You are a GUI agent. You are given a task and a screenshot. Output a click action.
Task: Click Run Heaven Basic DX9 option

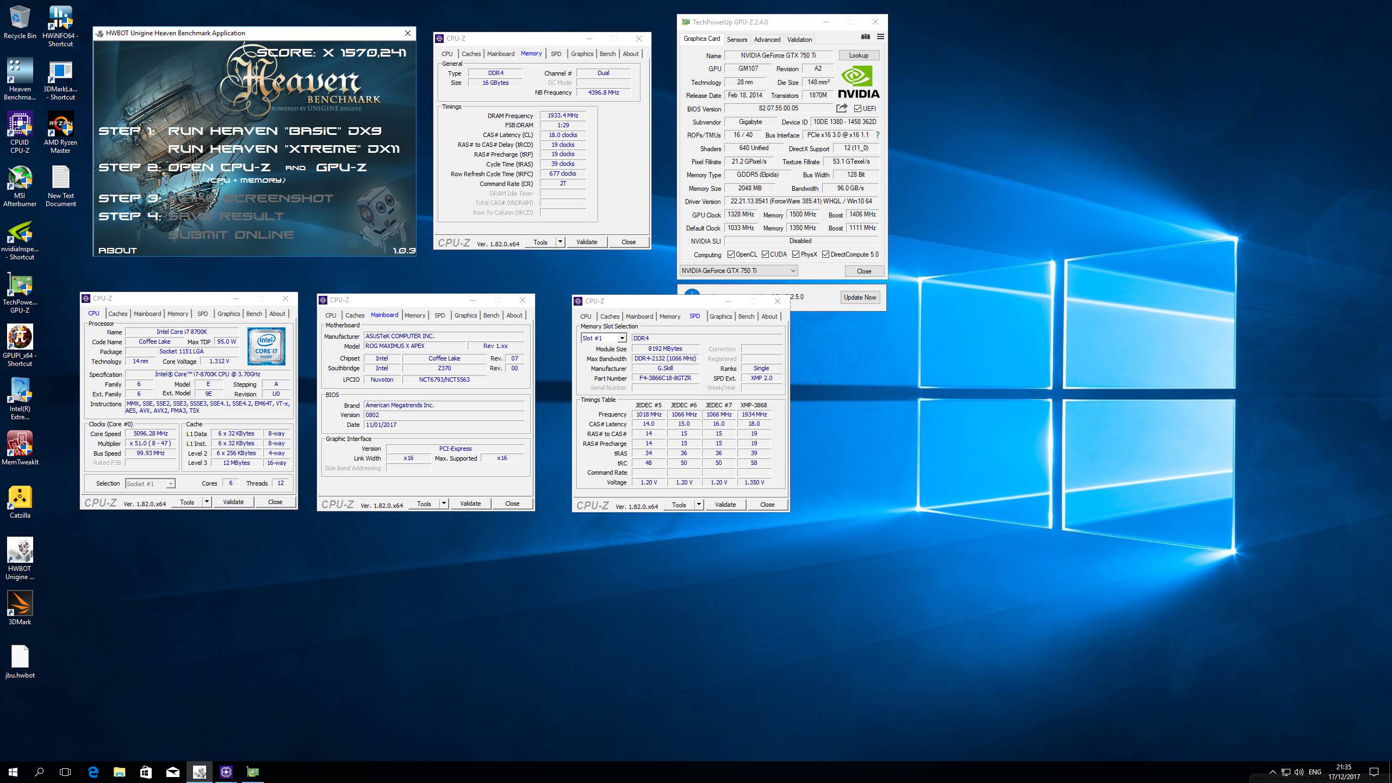pyautogui.click(x=274, y=131)
